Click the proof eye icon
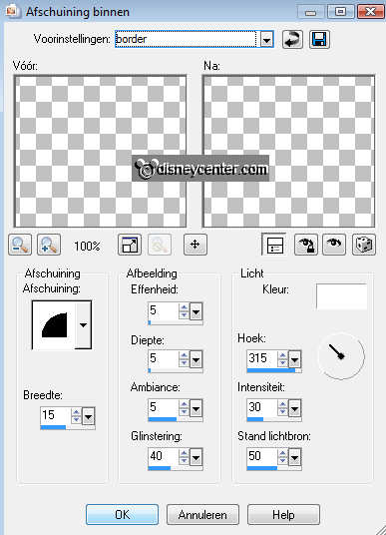 coord(334,245)
